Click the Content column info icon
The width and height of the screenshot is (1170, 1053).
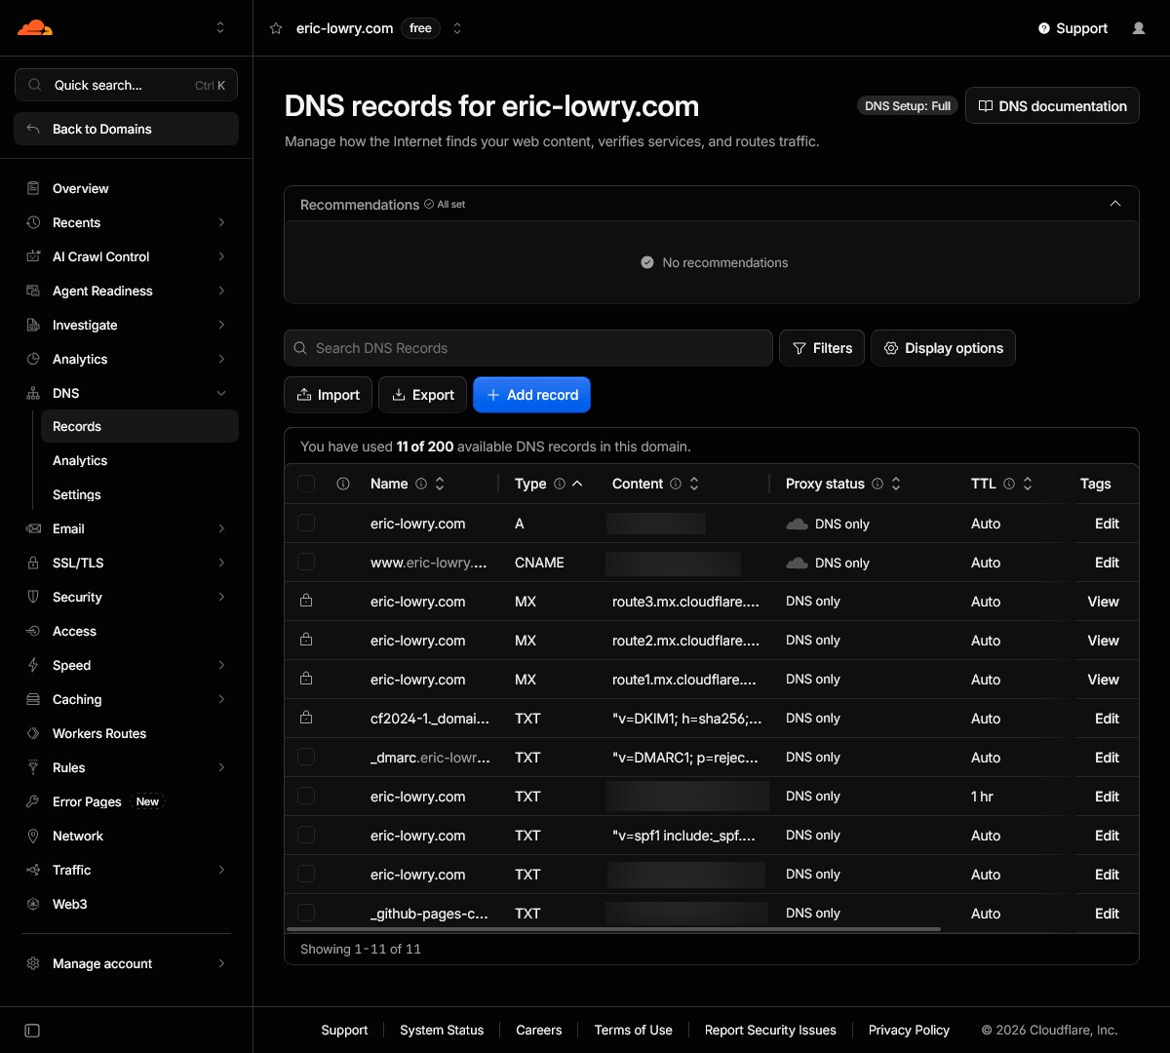point(676,484)
